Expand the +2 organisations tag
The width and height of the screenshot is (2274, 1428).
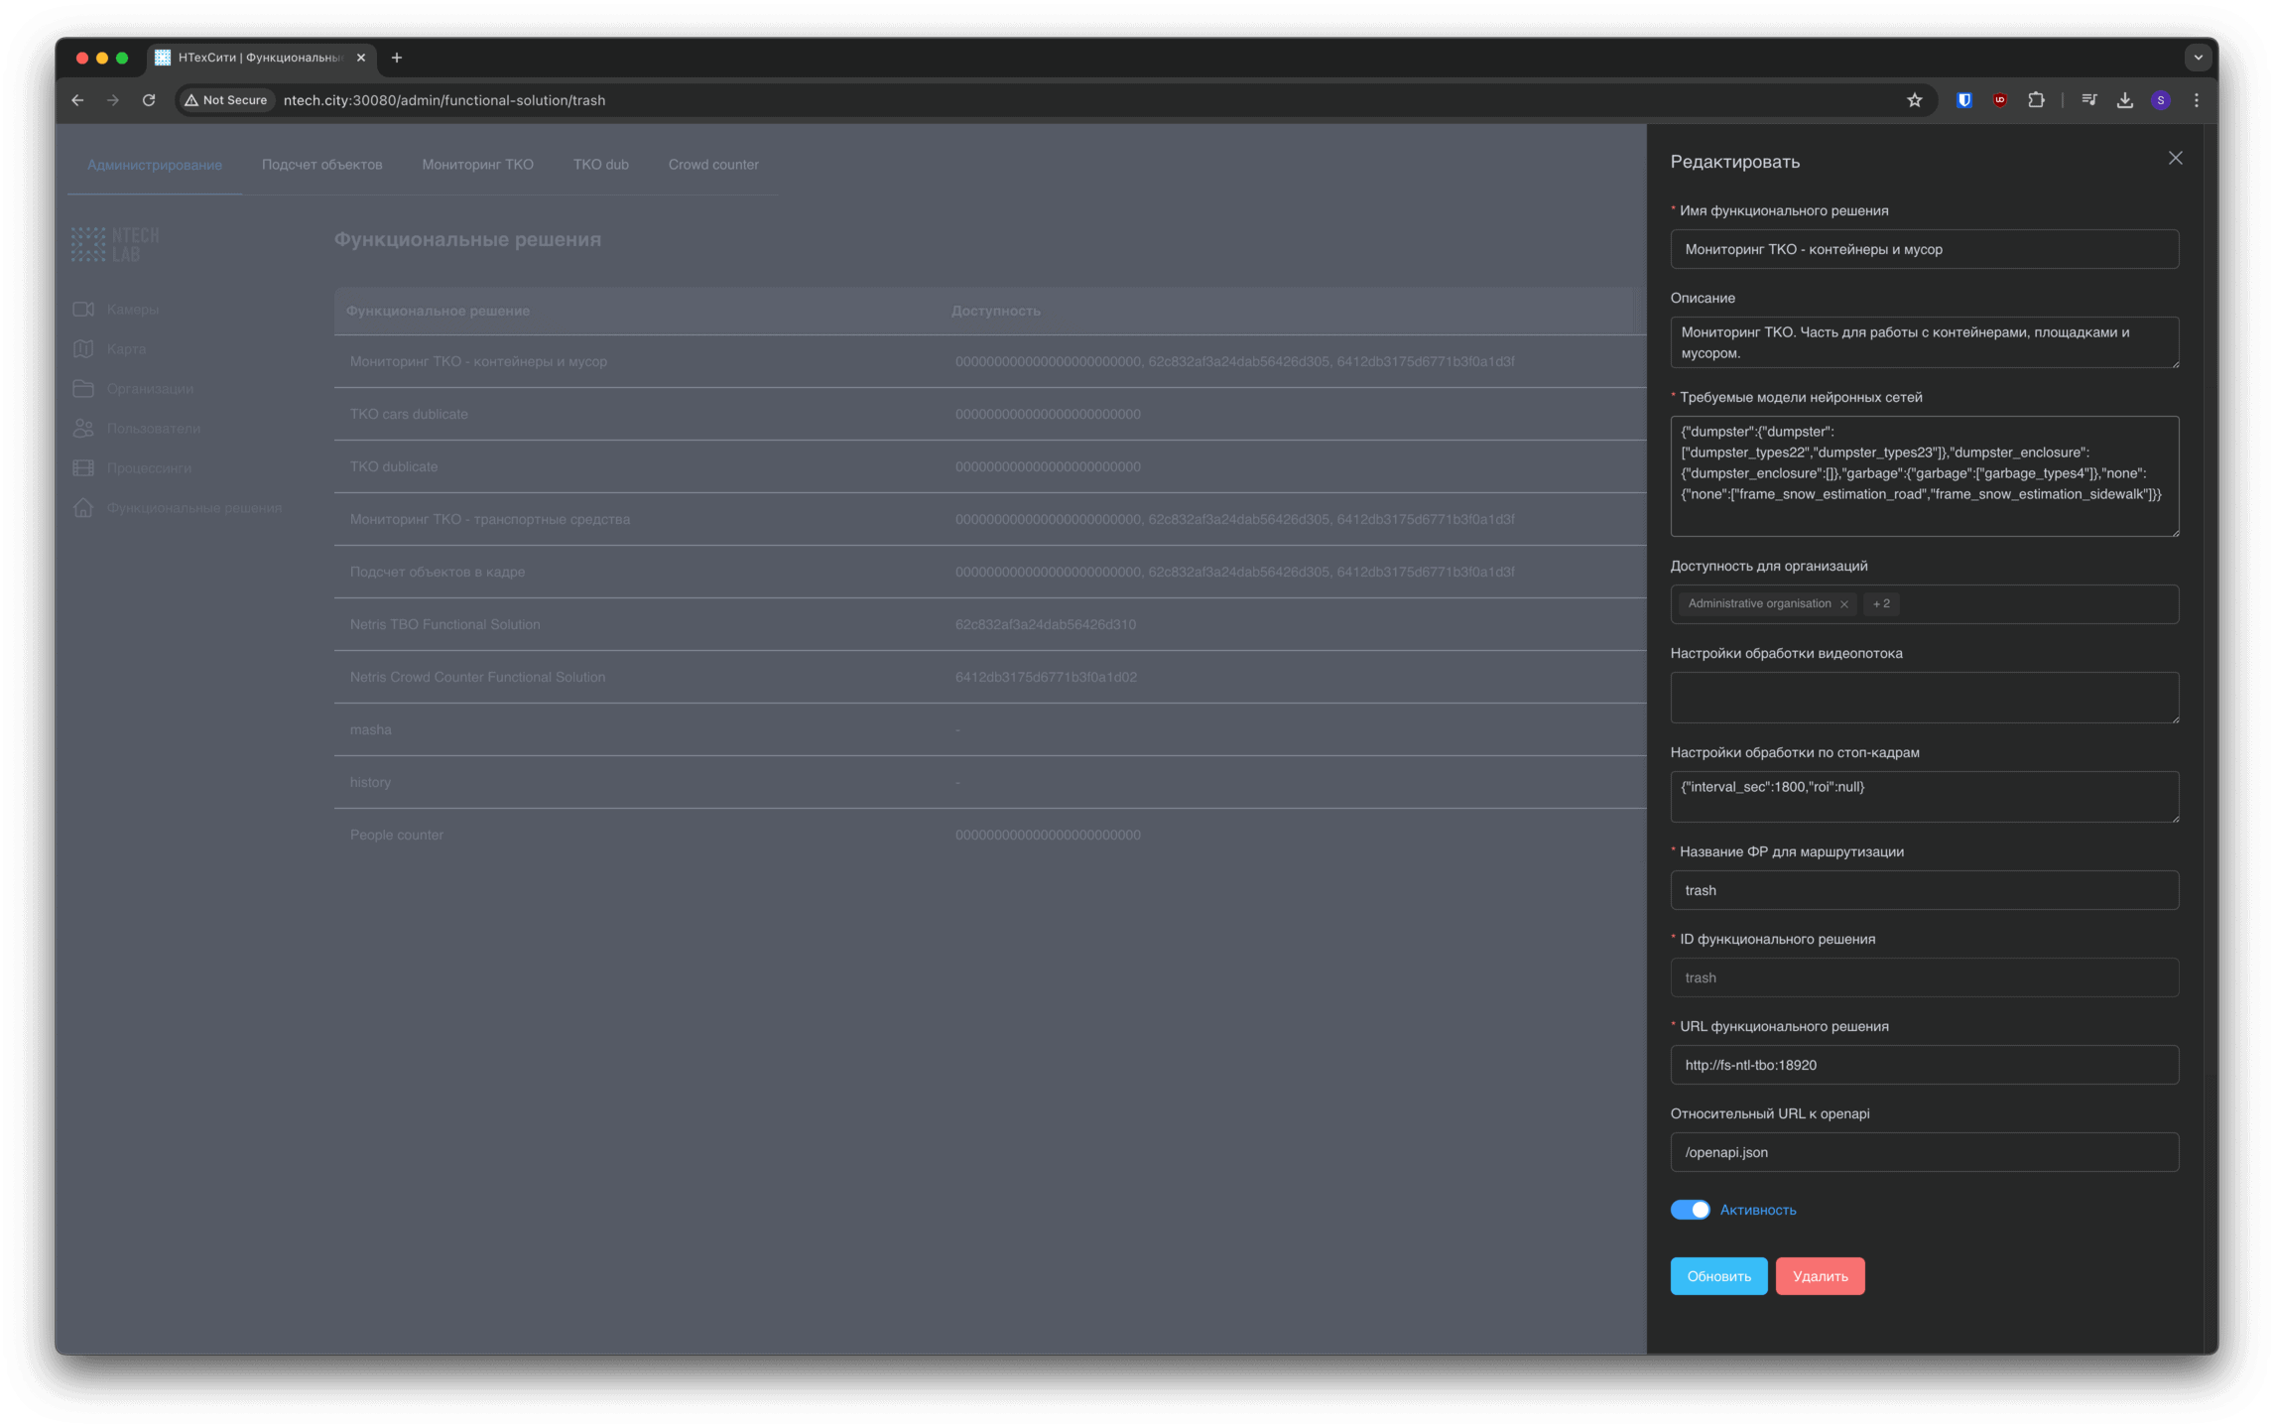[1881, 603]
